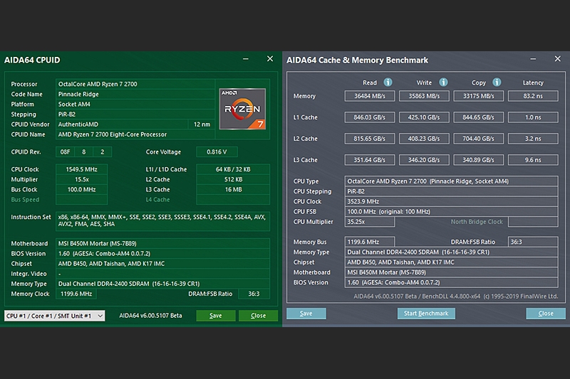Viewport: 570px width, 379px height.
Task: Click L2 Cache size 512 KB
Action: [x=233, y=179]
